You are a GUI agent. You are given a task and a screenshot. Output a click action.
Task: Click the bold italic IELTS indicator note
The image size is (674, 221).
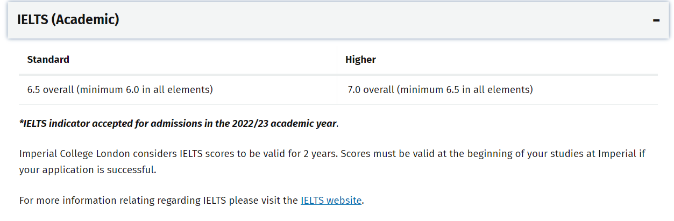pyautogui.click(x=179, y=124)
